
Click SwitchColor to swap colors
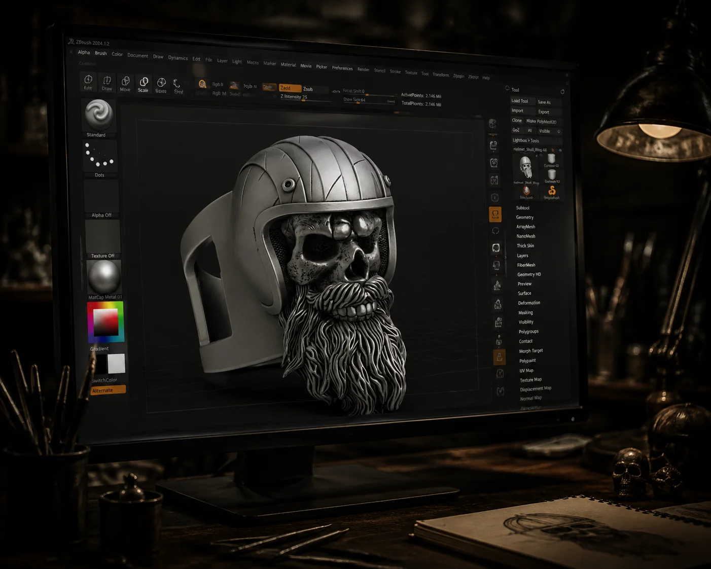(x=104, y=380)
